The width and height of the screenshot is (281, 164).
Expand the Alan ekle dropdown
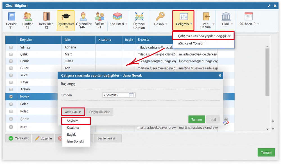tap(73, 112)
